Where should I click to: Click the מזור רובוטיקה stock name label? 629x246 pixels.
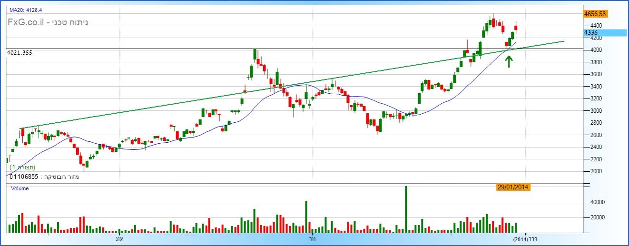(x=61, y=177)
